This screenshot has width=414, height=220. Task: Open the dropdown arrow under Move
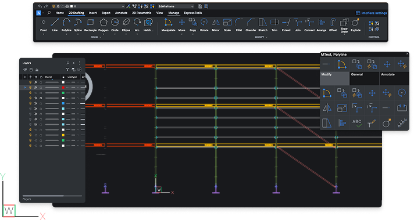click(181, 34)
